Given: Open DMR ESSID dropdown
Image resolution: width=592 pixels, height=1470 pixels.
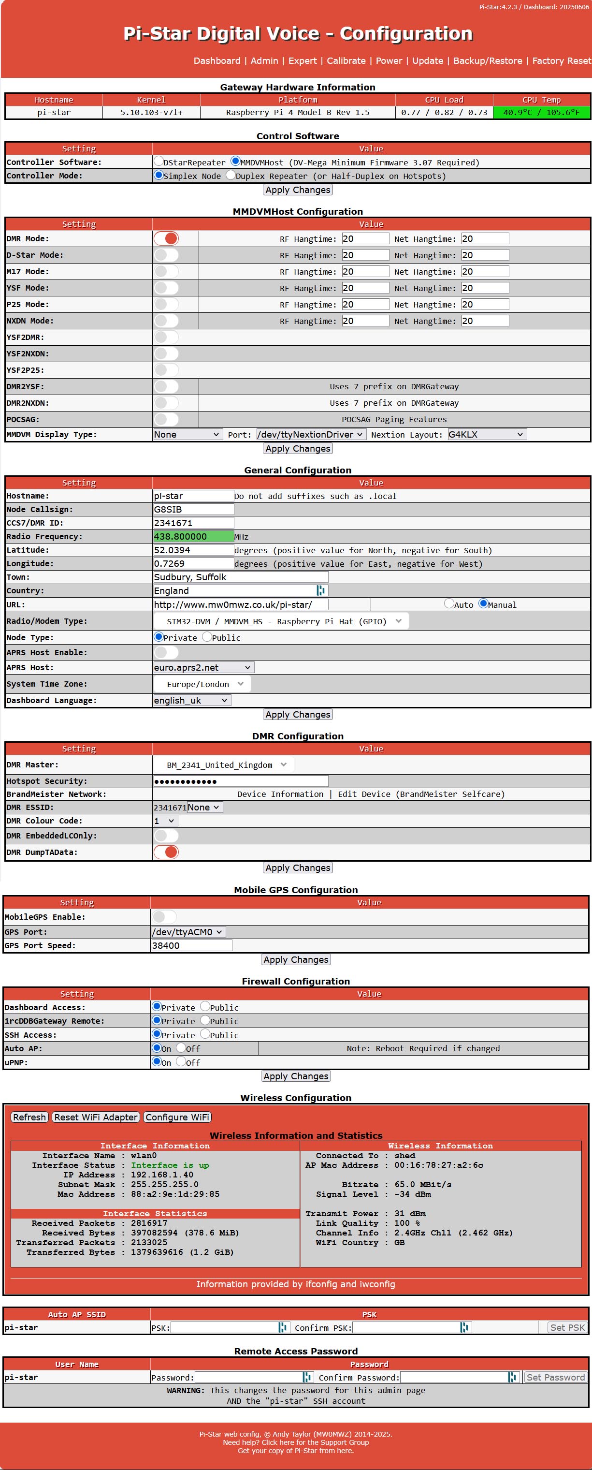Looking at the screenshot, I should (x=204, y=808).
